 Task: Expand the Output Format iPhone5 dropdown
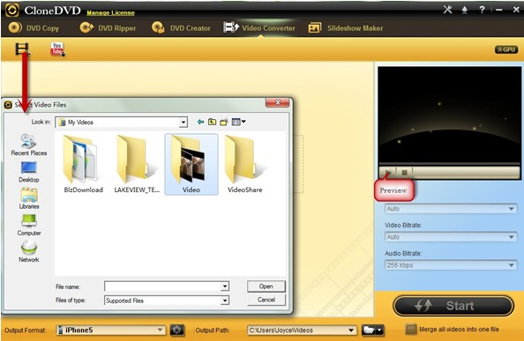coord(110,330)
